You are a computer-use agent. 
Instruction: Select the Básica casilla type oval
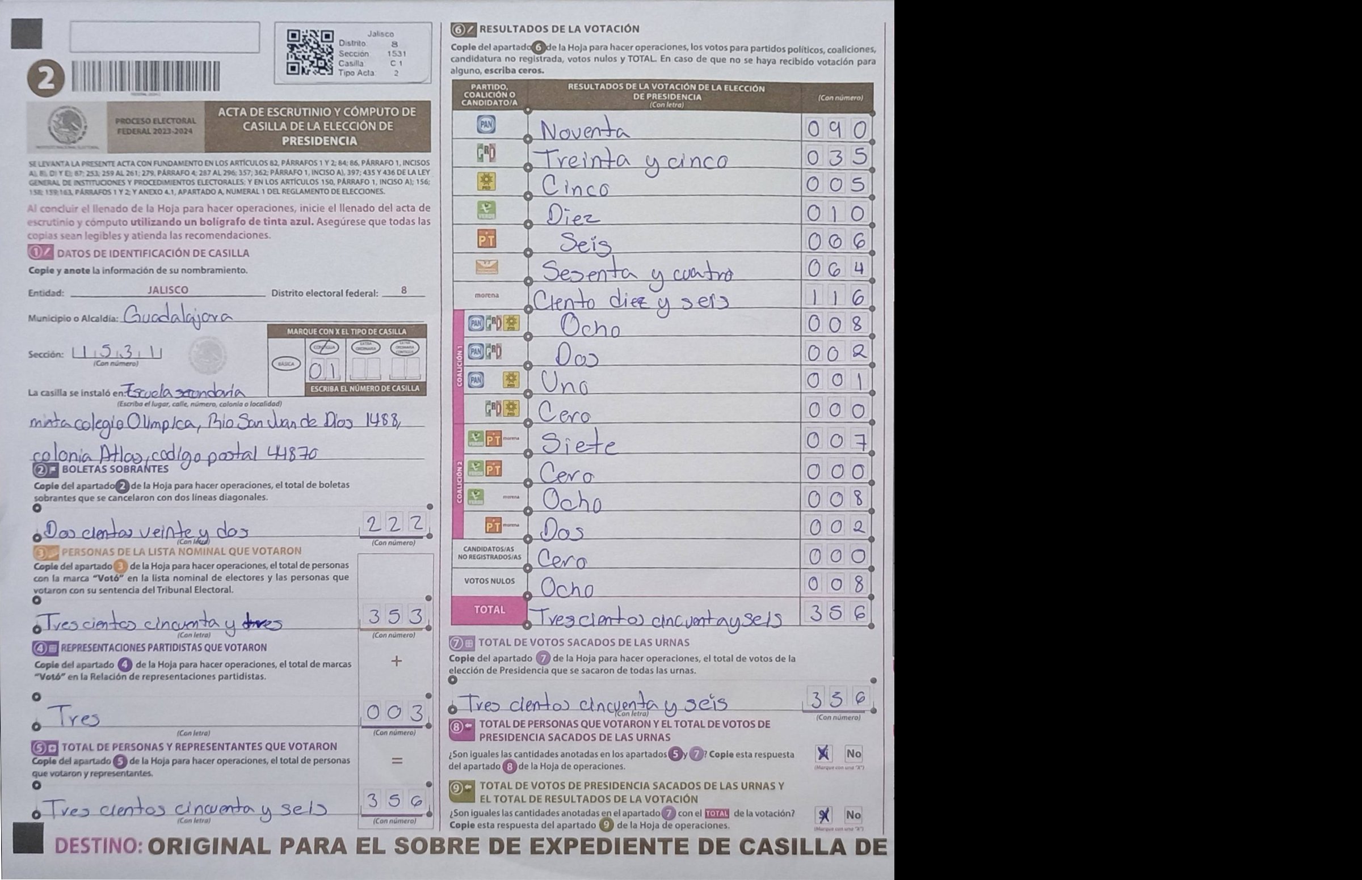[x=287, y=364]
